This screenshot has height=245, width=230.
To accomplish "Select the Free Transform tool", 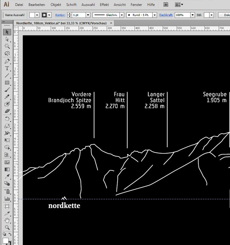I will pos(7,140).
